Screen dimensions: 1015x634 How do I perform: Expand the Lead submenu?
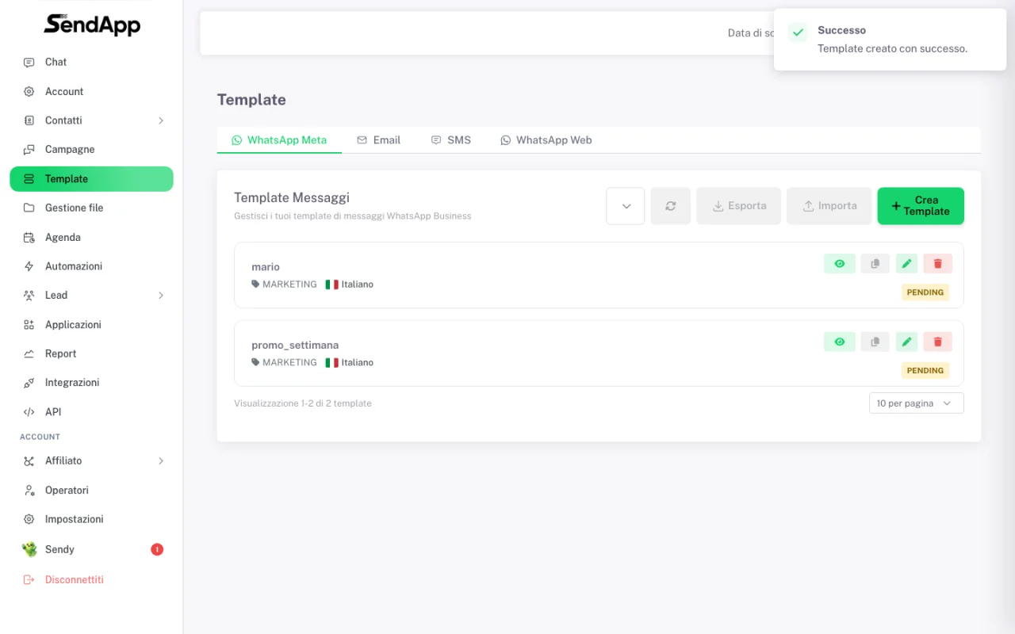click(91, 295)
